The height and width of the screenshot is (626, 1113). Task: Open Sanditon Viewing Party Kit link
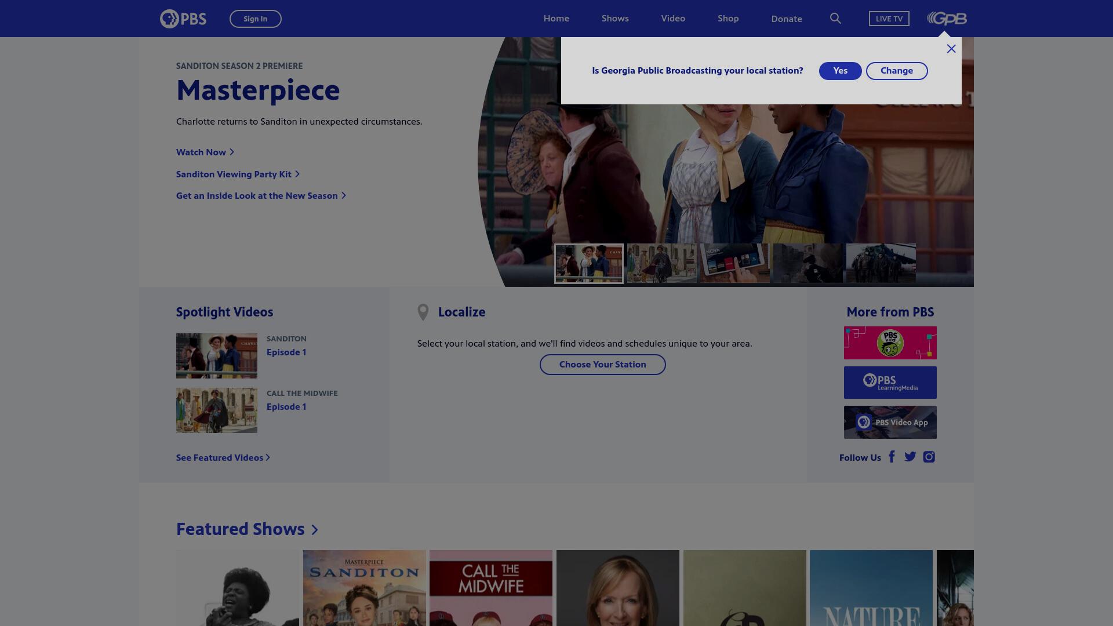[x=238, y=174]
